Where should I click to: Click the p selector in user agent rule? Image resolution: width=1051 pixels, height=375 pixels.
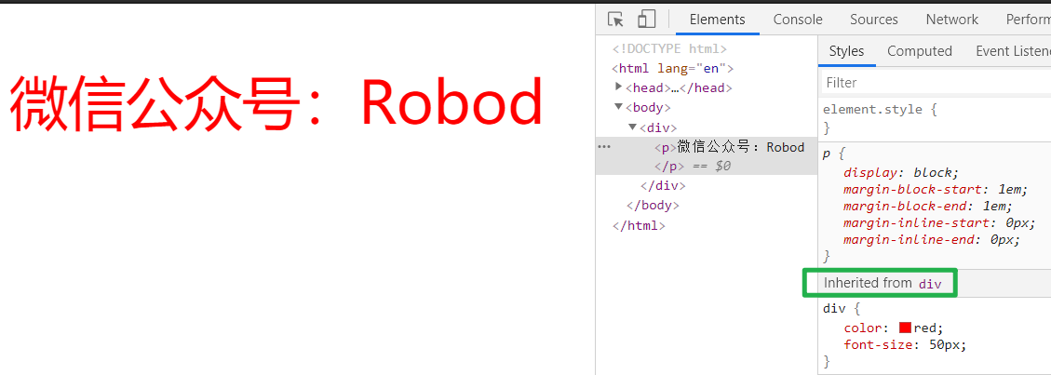[828, 154]
